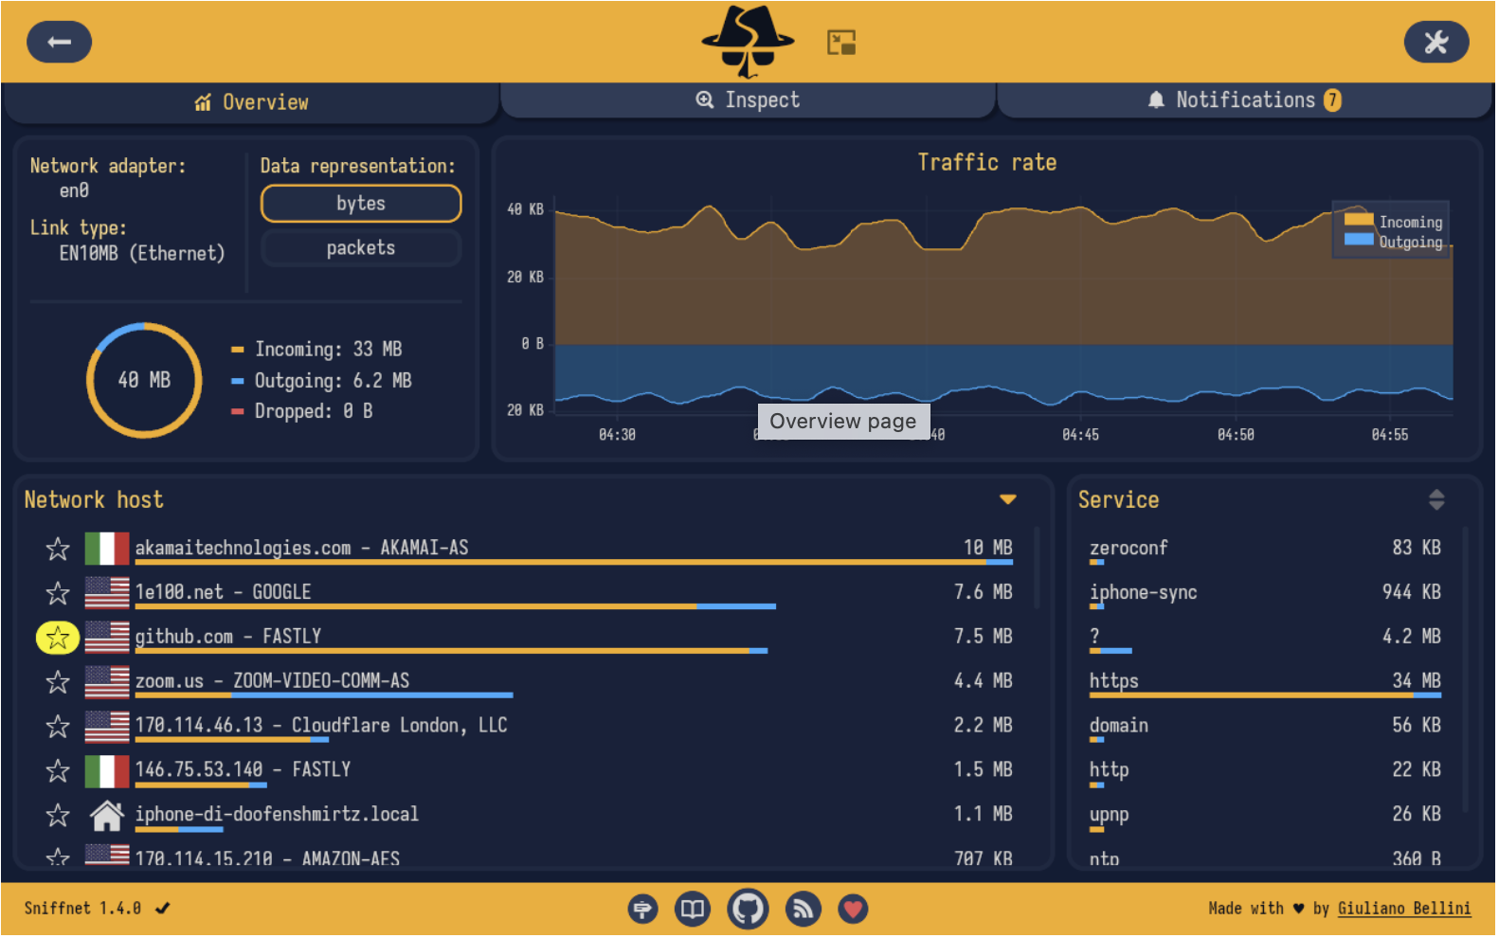
Task: Star the akamaitechnologies.com host as favorite
Action: (x=58, y=549)
